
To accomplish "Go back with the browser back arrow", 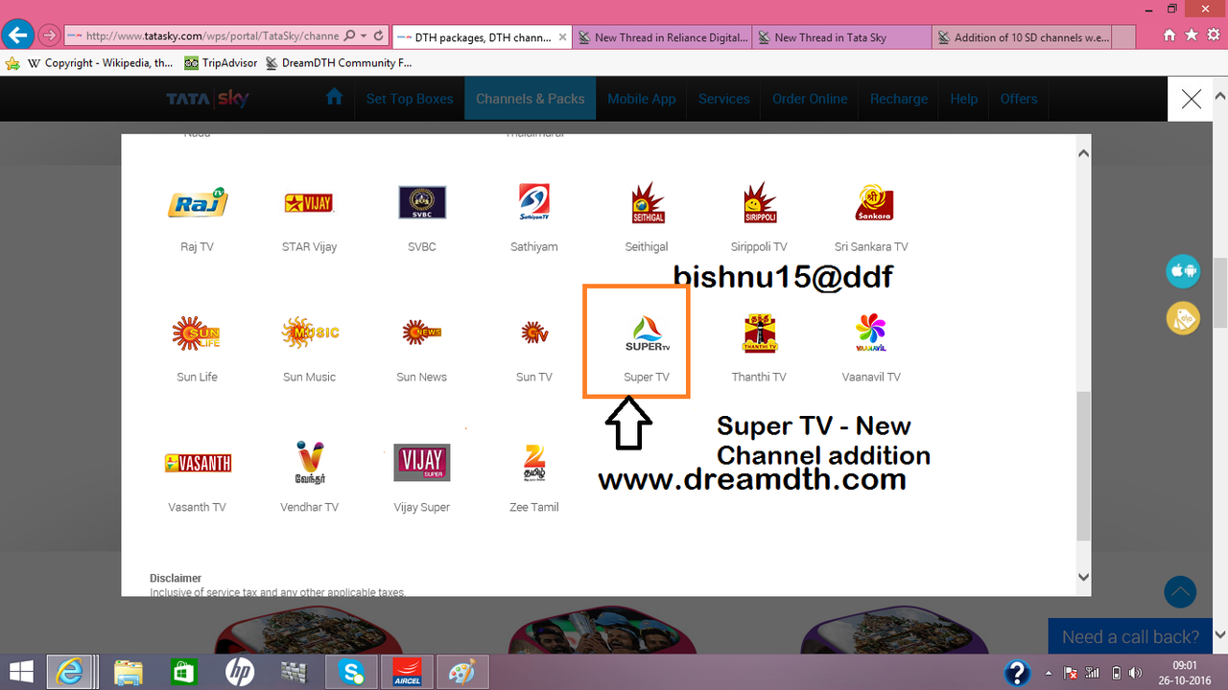I will coord(17,35).
